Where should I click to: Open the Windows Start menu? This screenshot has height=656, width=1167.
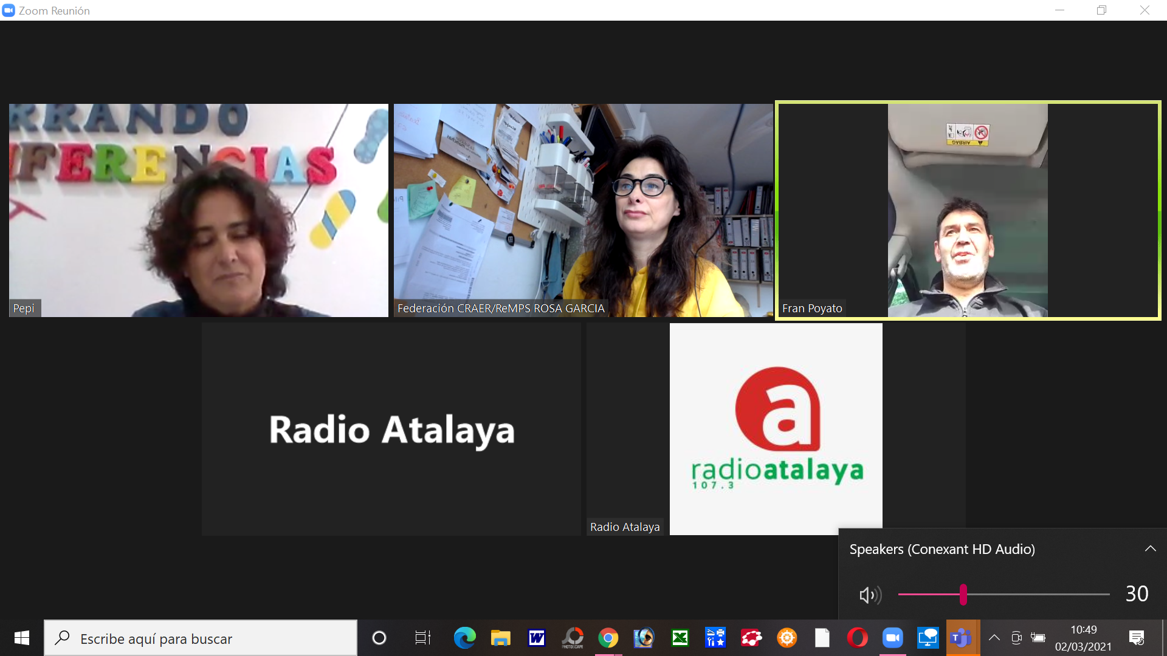point(22,638)
